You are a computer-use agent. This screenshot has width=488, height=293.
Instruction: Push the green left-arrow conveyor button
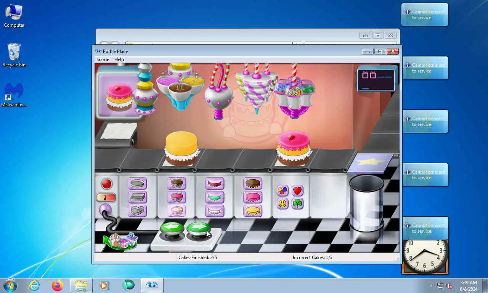[172, 230]
